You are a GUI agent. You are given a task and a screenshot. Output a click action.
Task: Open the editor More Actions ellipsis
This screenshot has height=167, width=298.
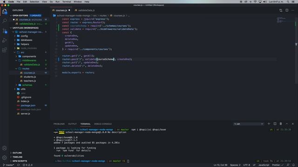(x=293, y=10)
